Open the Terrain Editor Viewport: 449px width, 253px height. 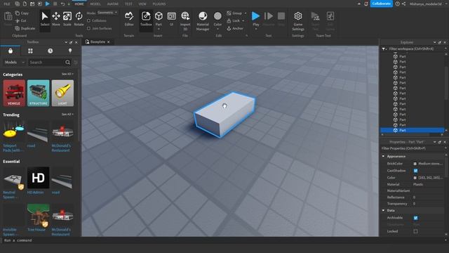tap(129, 19)
